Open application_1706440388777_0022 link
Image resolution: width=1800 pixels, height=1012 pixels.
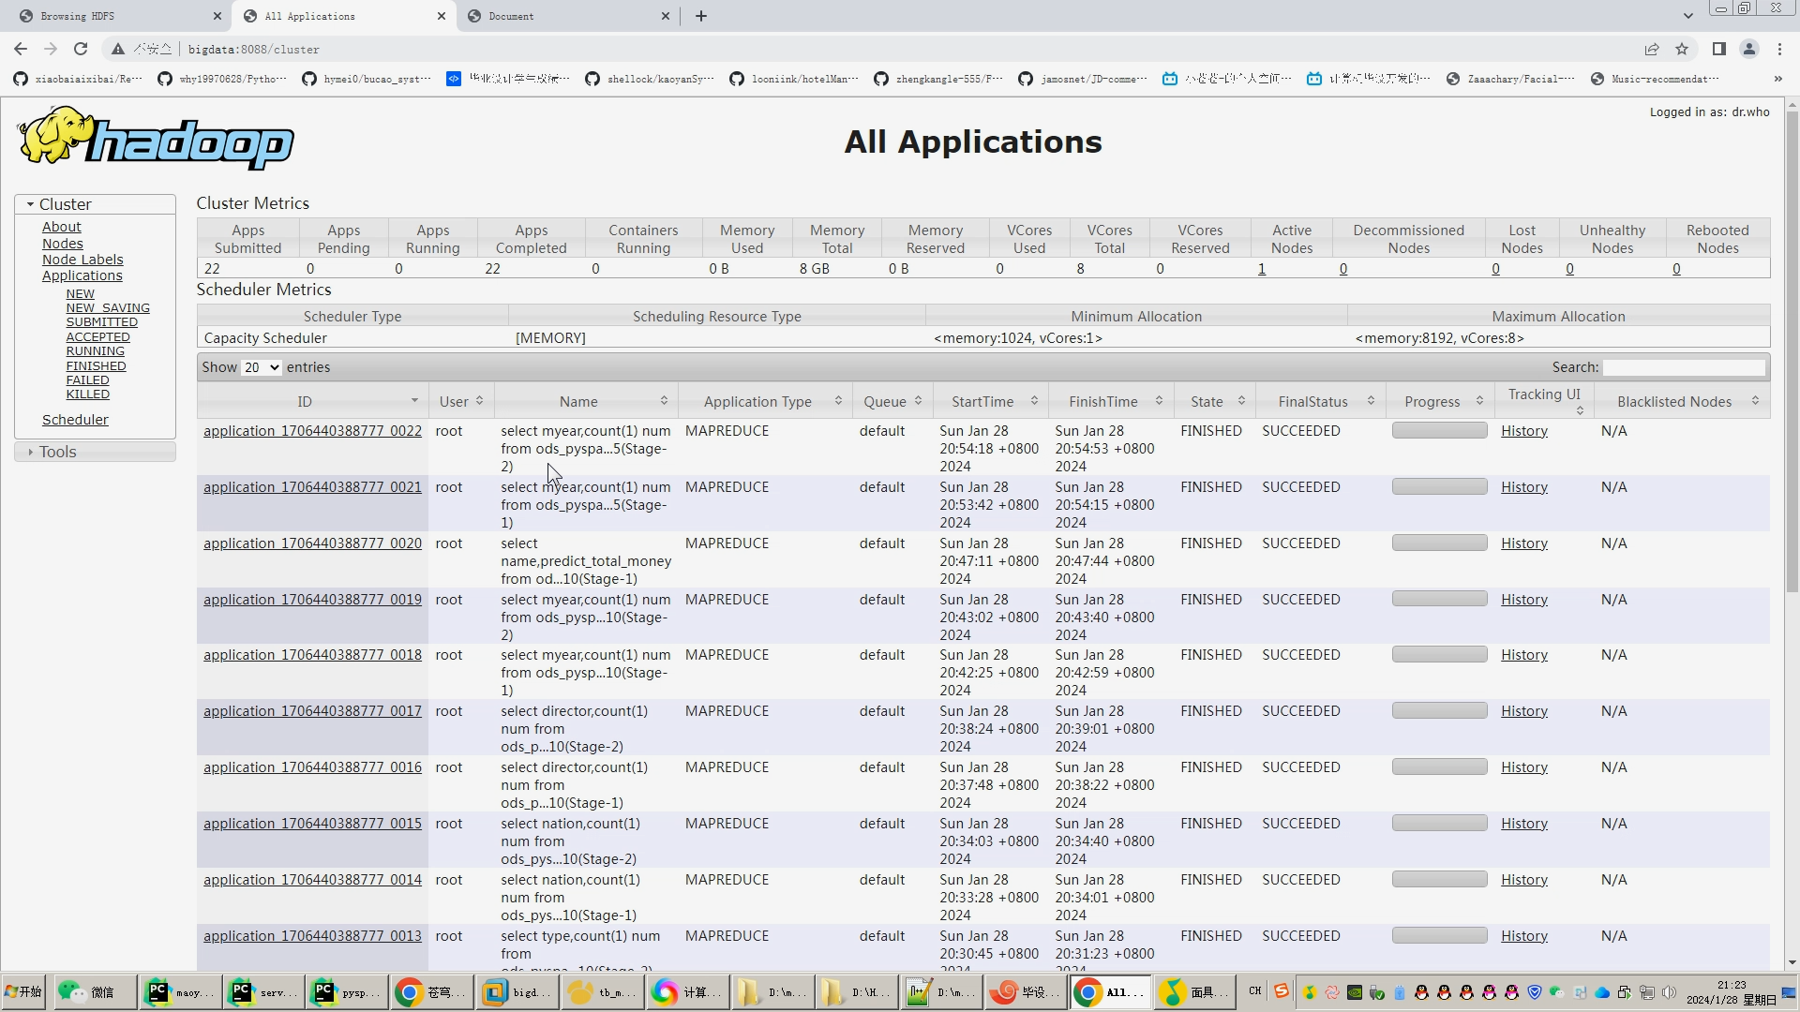pyautogui.click(x=312, y=431)
